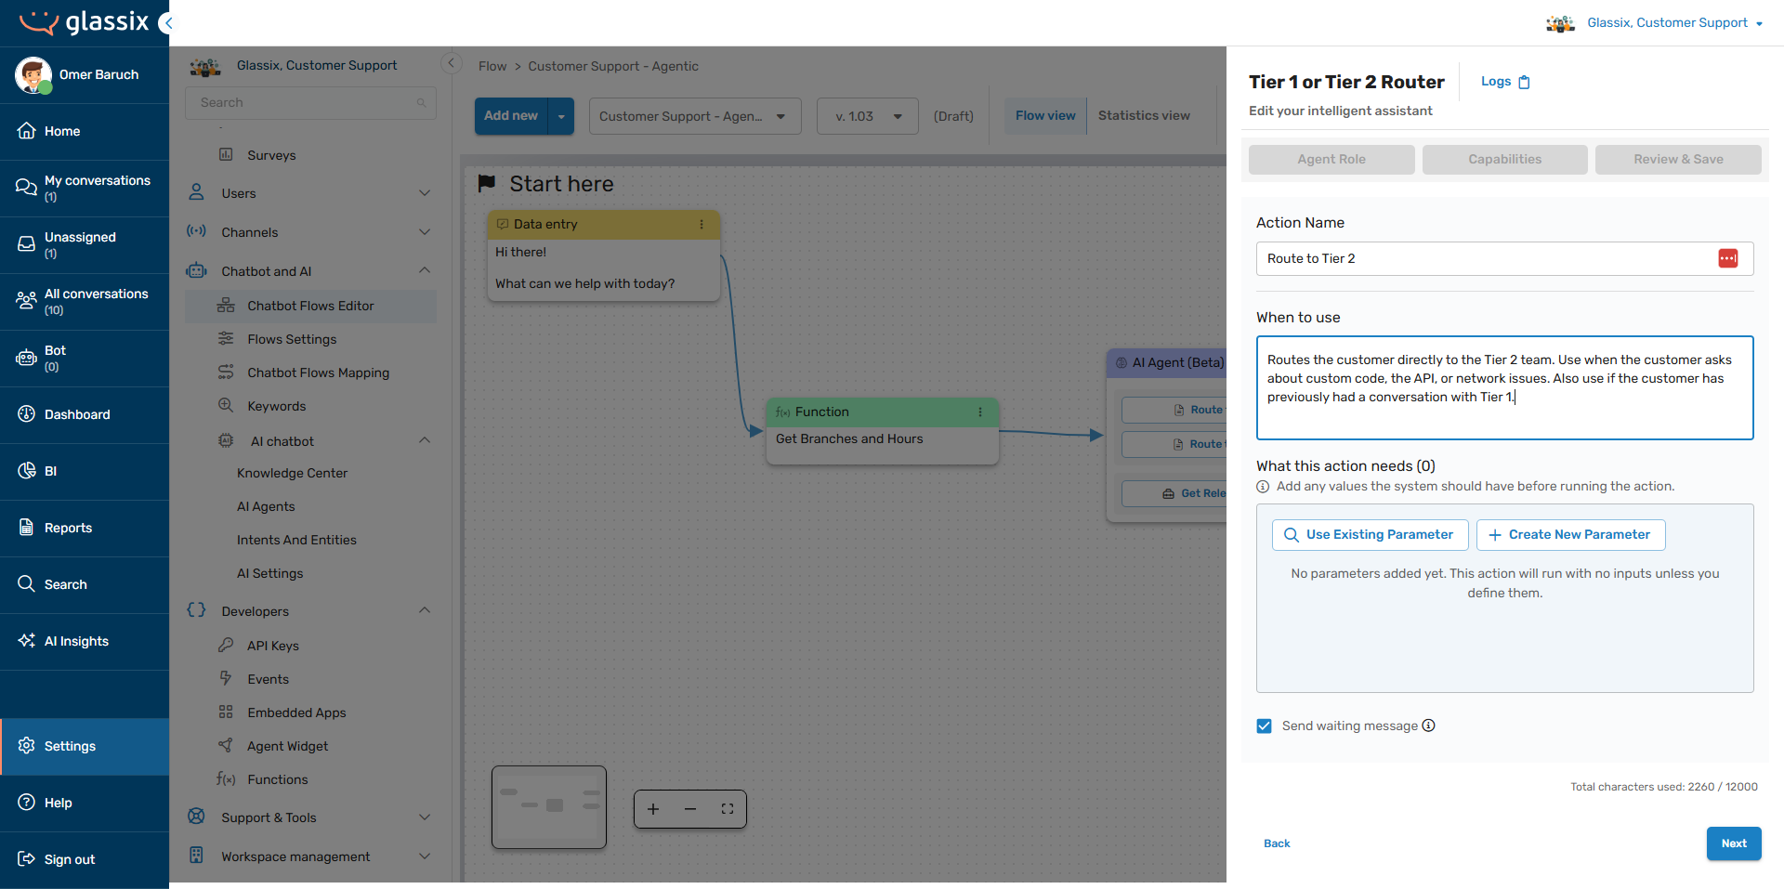Screen dimensions: 1784x889
Task: Select the Agent Role step tab
Action: click(x=1331, y=160)
